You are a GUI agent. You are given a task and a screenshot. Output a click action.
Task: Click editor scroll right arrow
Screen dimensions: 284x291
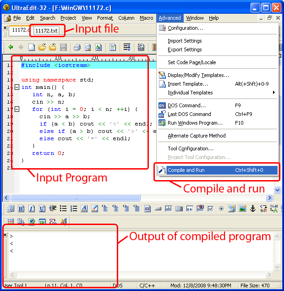[x=269, y=198]
